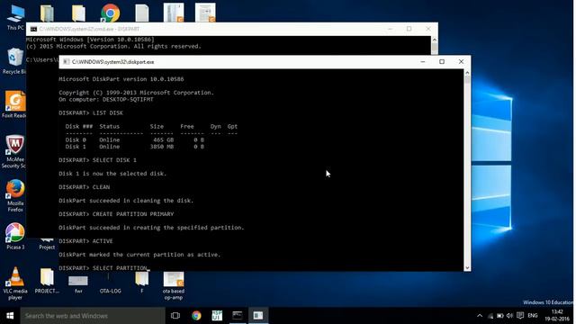
Task: Open the network tray icon
Action: point(490,316)
